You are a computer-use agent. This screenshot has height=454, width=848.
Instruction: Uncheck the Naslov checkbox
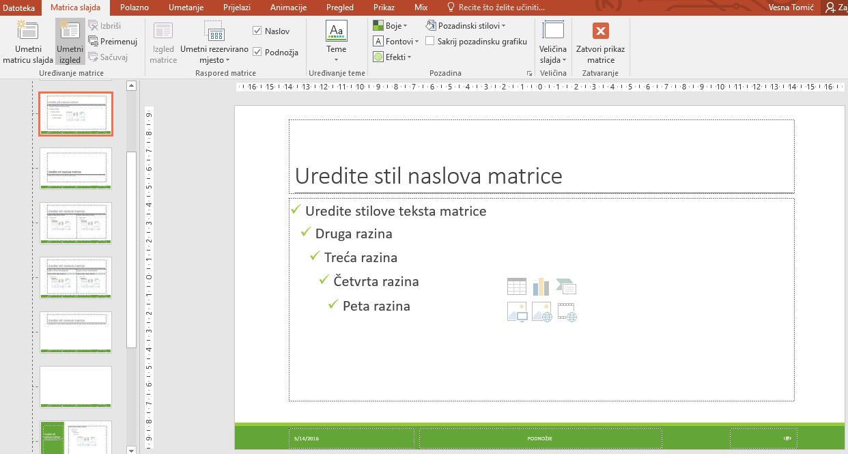[257, 31]
